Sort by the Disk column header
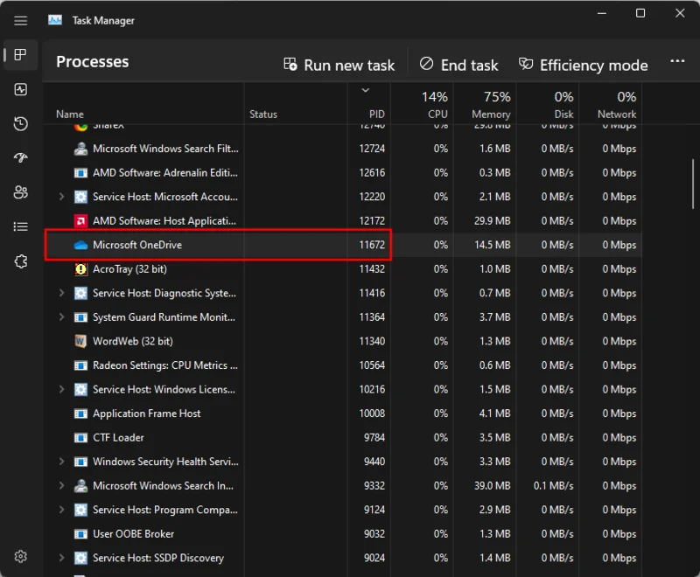Image resolution: width=700 pixels, height=577 pixels. click(563, 115)
